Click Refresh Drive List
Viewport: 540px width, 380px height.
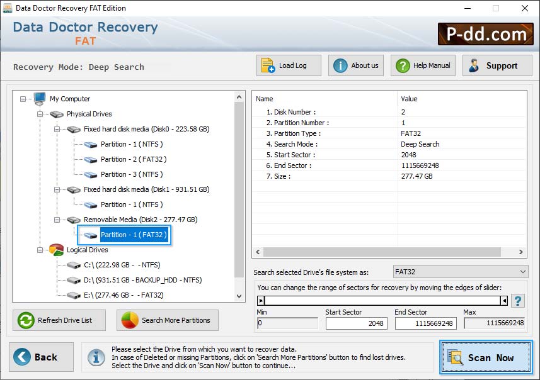pos(59,320)
